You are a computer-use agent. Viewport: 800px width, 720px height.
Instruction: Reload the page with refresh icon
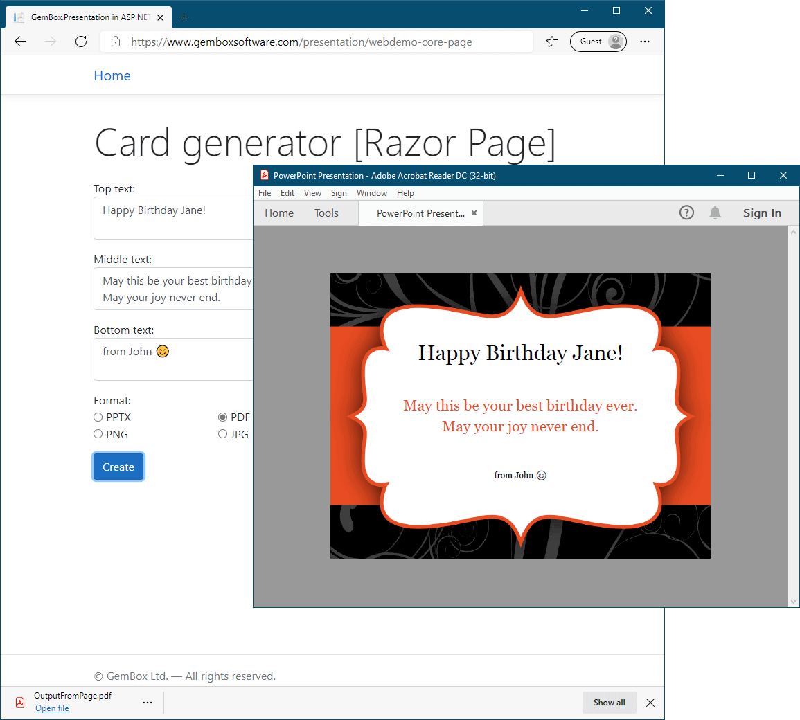click(81, 42)
